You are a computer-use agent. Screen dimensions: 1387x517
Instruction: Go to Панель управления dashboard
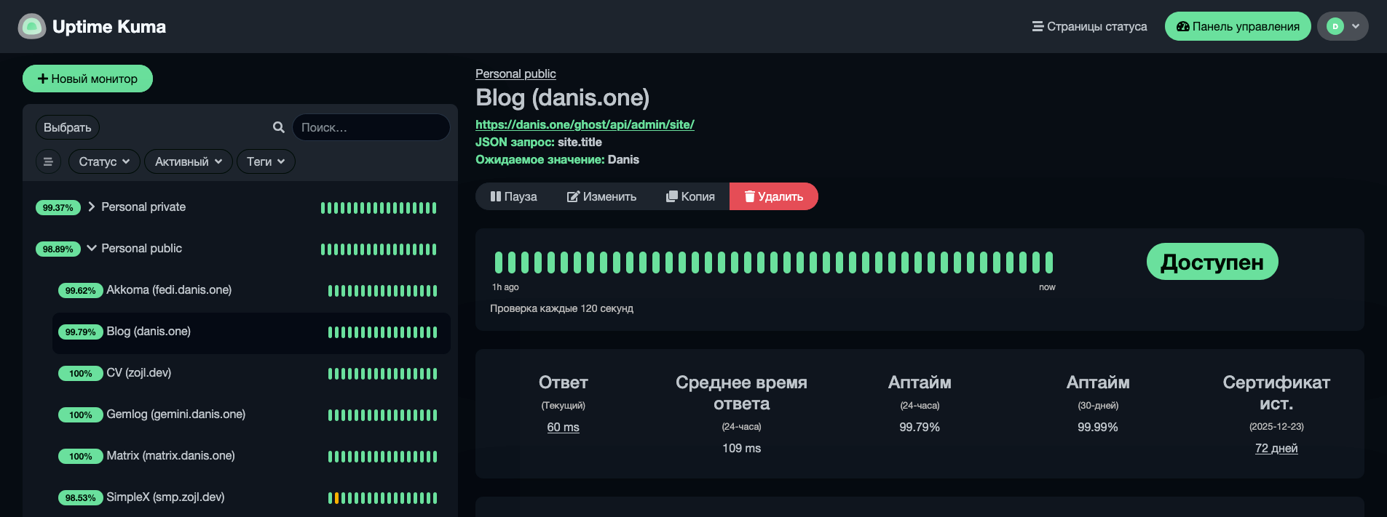point(1237,27)
